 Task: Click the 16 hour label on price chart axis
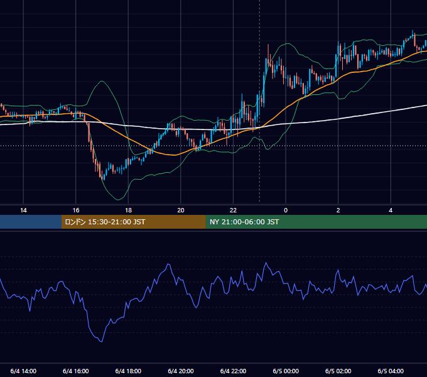[76, 210]
